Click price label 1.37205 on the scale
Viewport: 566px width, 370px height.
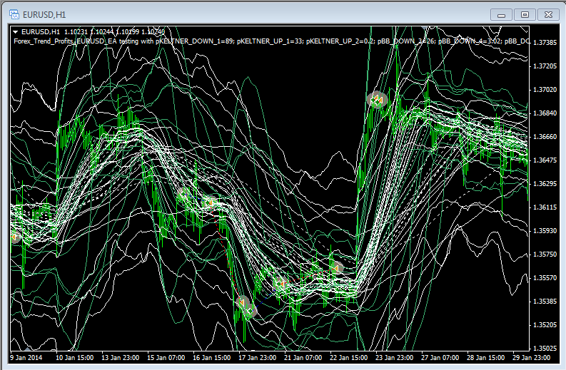[x=545, y=66]
